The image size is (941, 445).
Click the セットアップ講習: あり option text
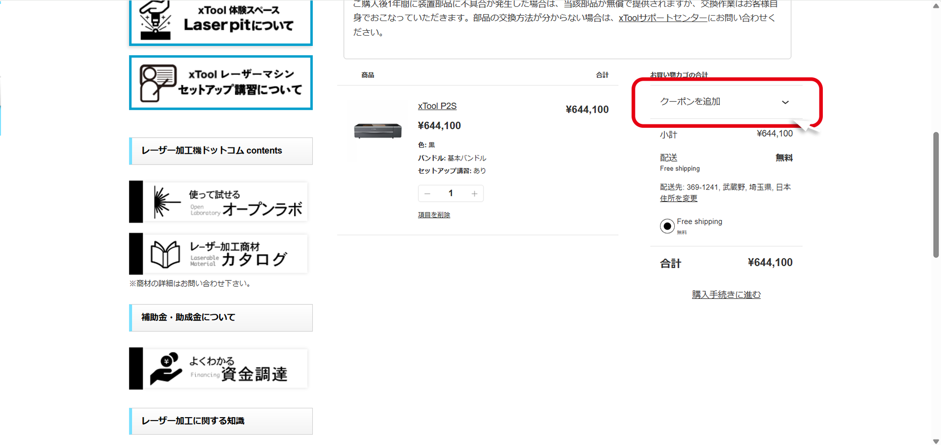452,171
